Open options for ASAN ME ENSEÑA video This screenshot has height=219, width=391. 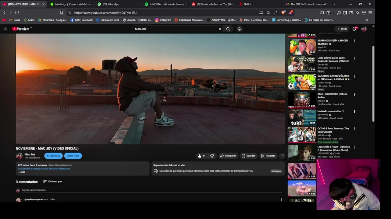pyautogui.click(x=354, y=41)
